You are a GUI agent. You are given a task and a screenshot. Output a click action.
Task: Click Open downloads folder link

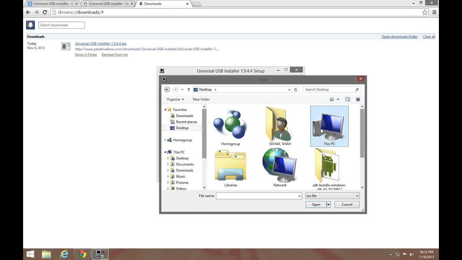pos(400,37)
